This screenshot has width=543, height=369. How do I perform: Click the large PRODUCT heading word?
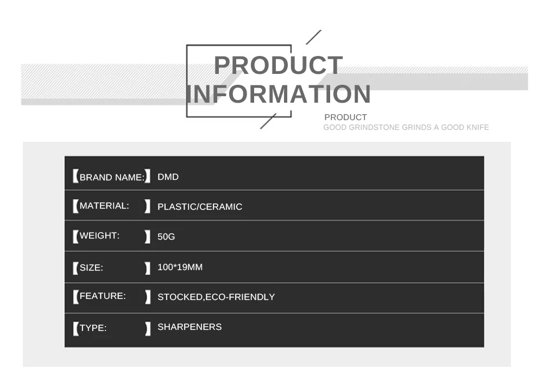tap(278, 66)
